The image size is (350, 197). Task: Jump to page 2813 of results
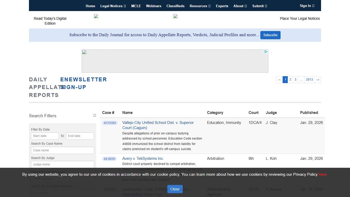tap(309, 80)
